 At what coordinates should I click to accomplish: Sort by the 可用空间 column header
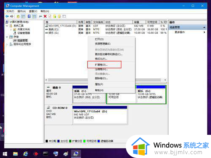pos(152,22)
